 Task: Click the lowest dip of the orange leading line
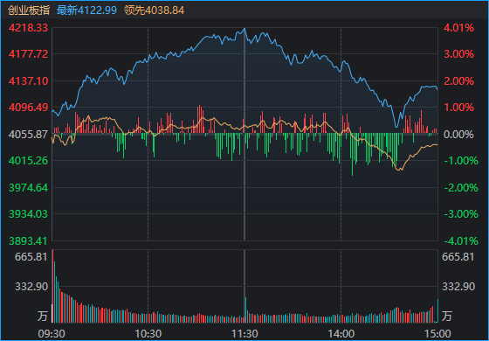click(x=399, y=170)
